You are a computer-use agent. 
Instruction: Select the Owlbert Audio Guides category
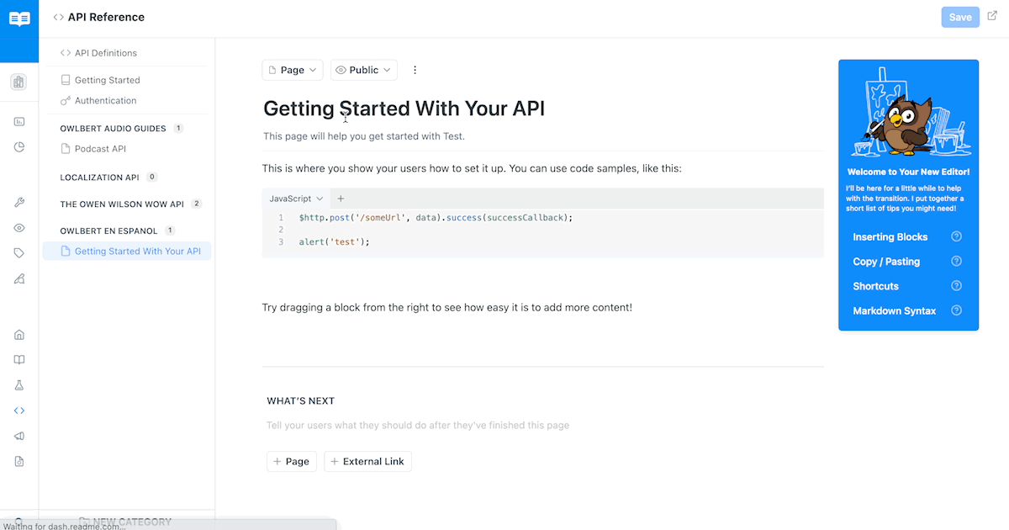click(x=113, y=129)
